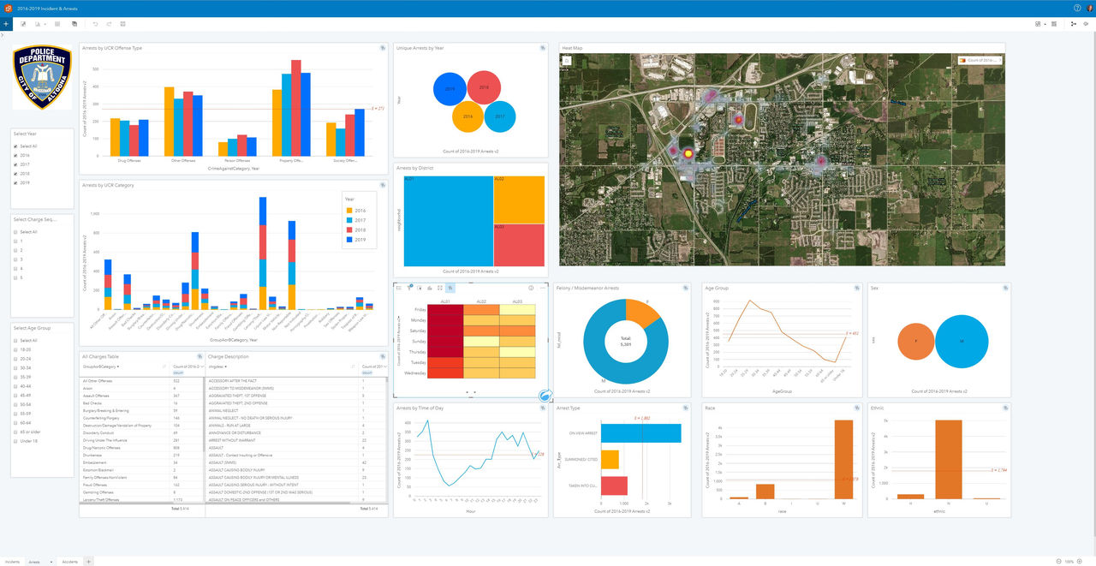Click the redo icon in the top toolbar
Screen dimensions: 1096x566
tap(109, 24)
